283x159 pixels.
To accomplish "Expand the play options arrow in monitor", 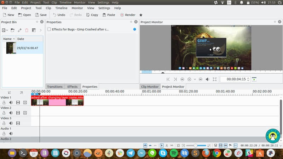I will [x=195, y=79].
